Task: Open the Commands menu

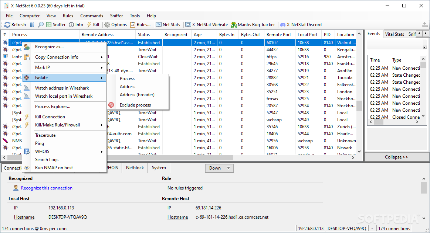Action: click(x=92, y=16)
